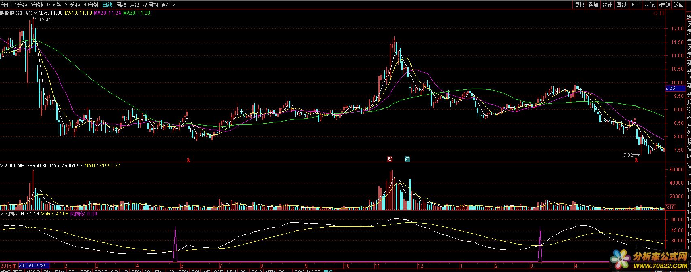Screen dimensions: 691x272
Task: Click month 12 on the time axis
Action: (x=420, y=266)
